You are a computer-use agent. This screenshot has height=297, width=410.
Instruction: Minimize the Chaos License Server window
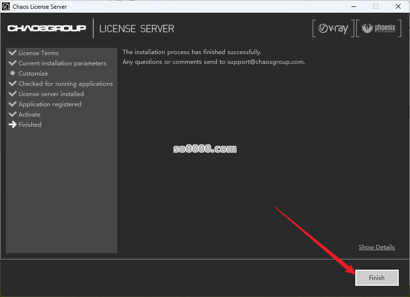(x=352, y=6)
